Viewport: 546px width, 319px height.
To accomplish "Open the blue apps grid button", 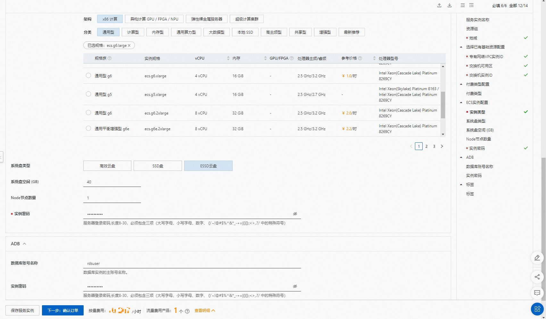I will click(x=537, y=309).
